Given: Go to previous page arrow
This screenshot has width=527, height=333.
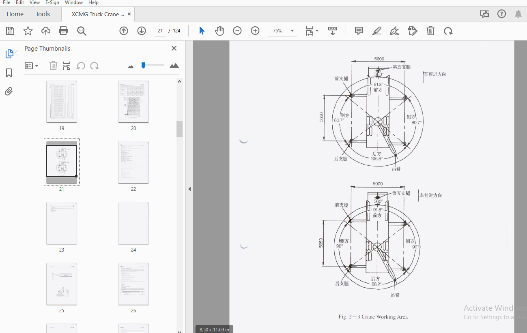Looking at the screenshot, I should click(124, 31).
